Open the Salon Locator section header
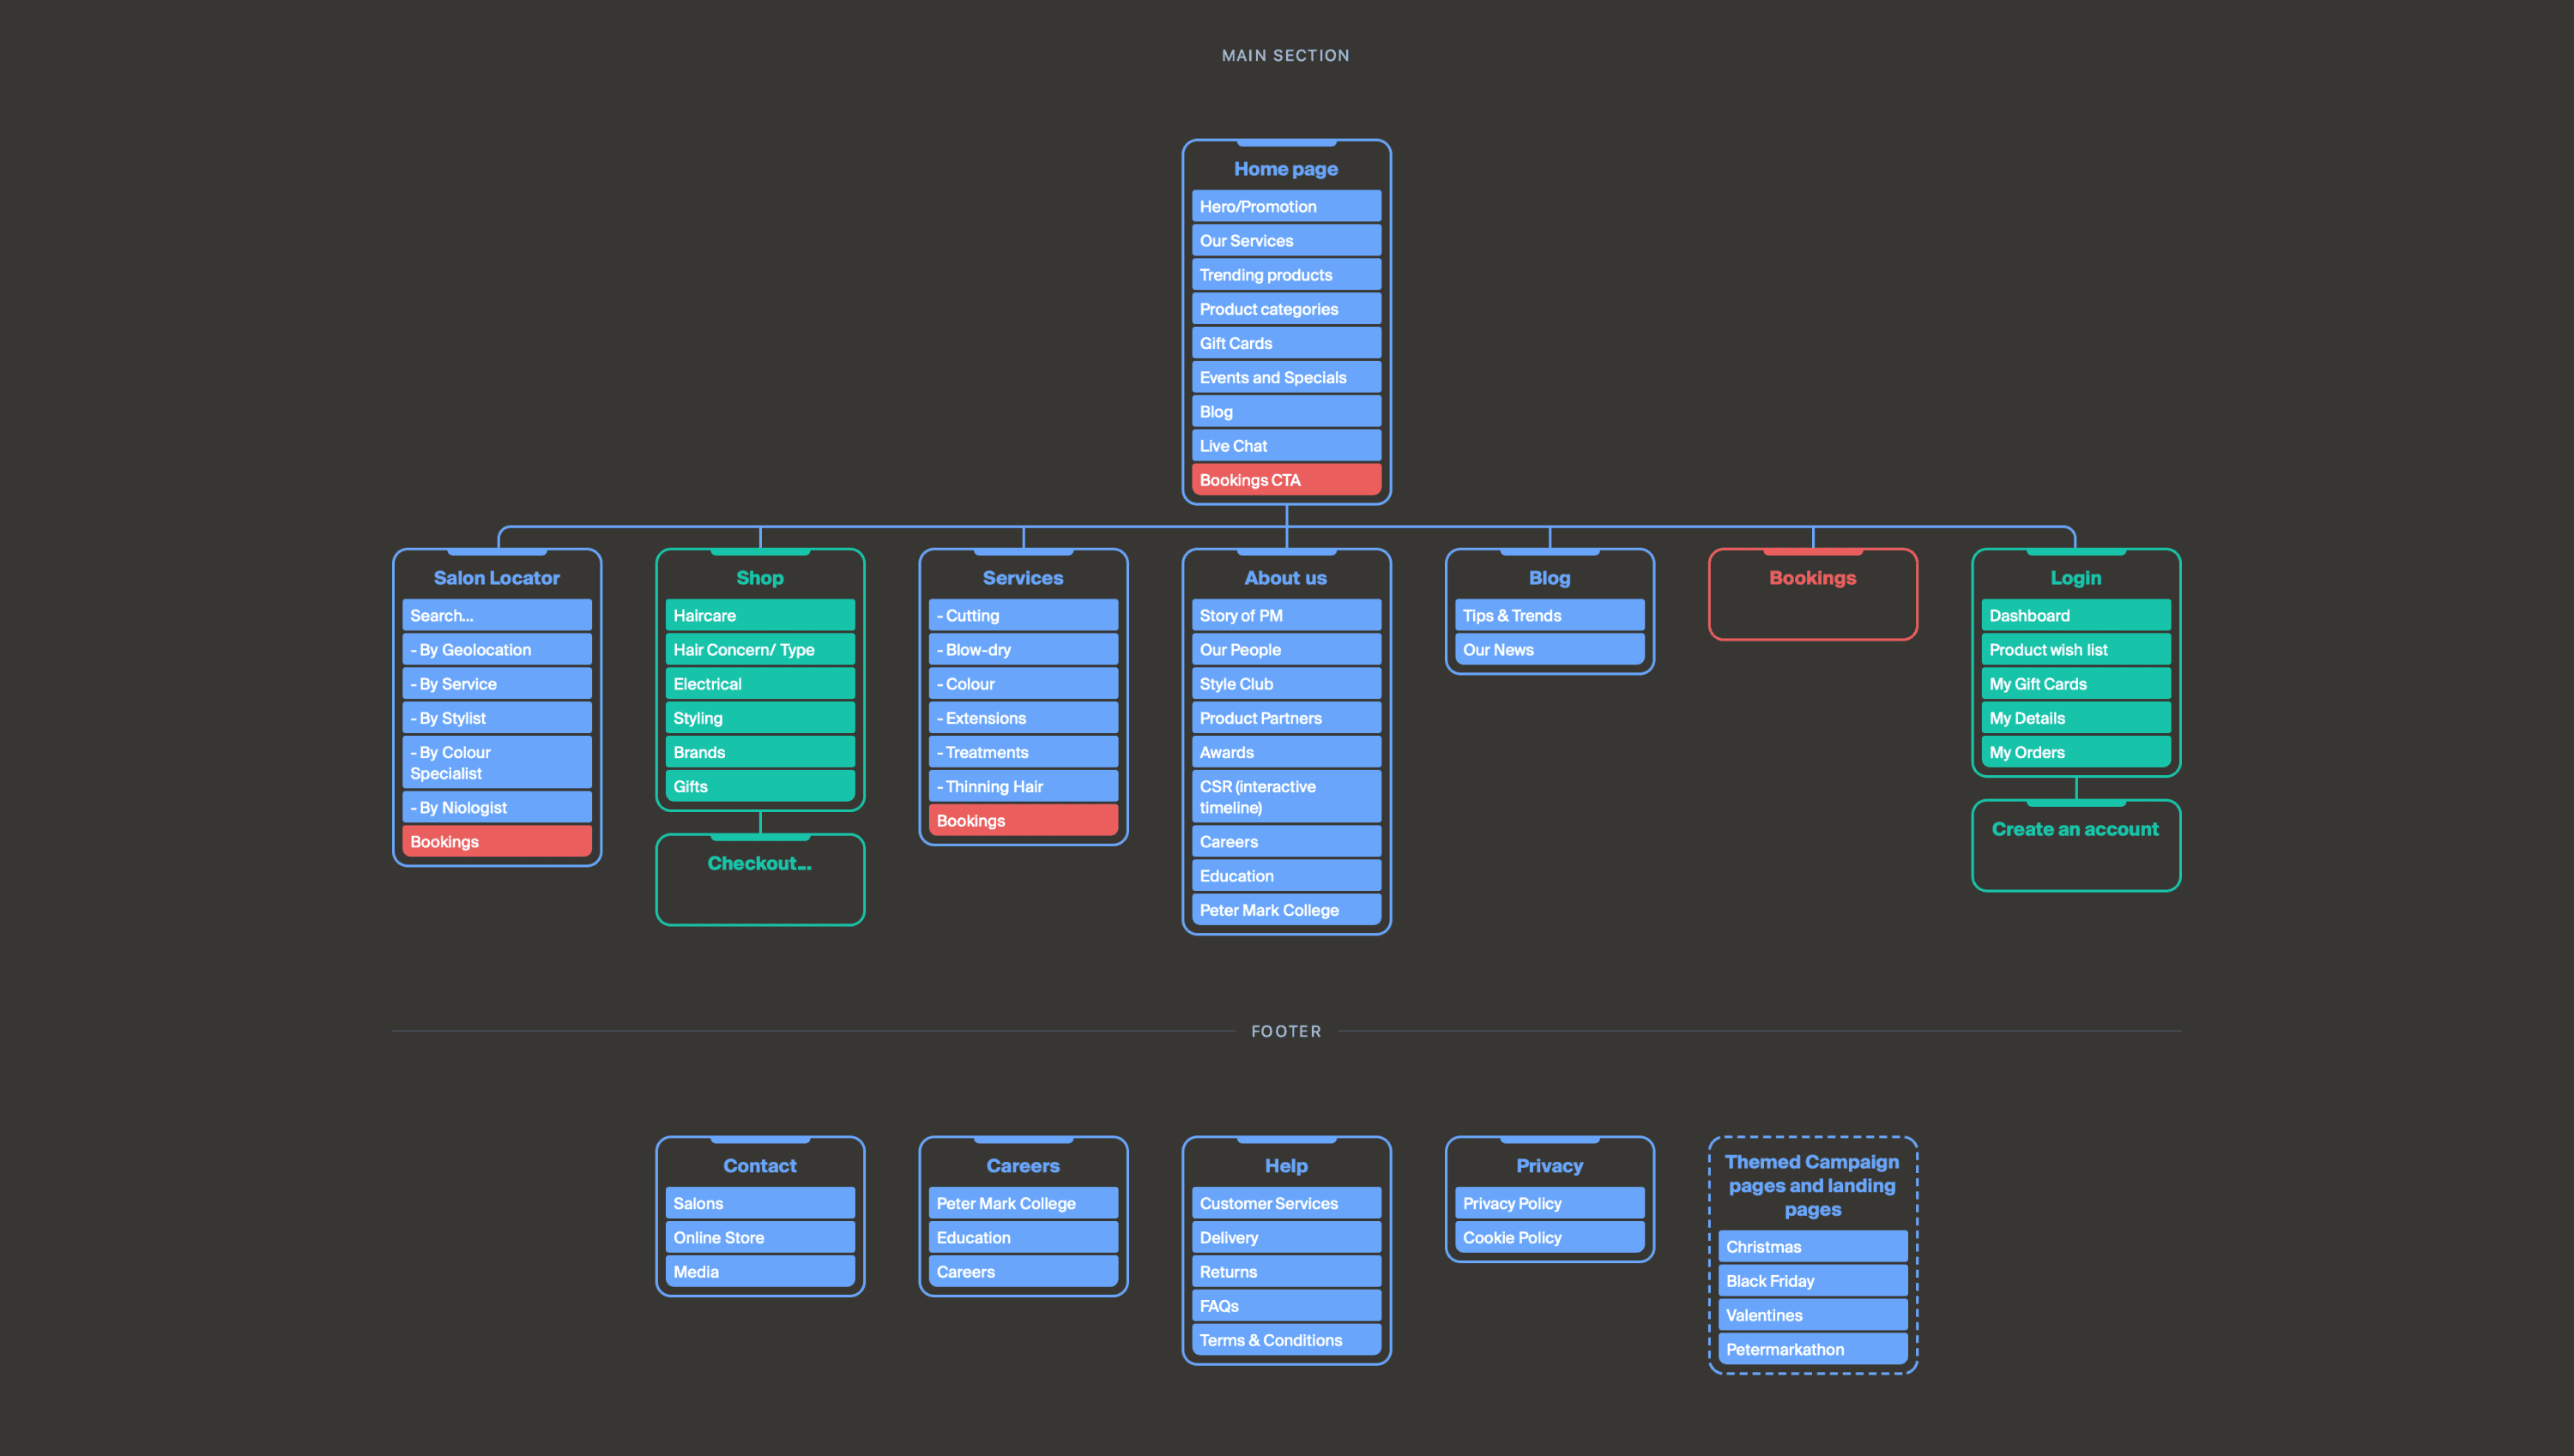2574x1456 pixels. tap(496, 578)
